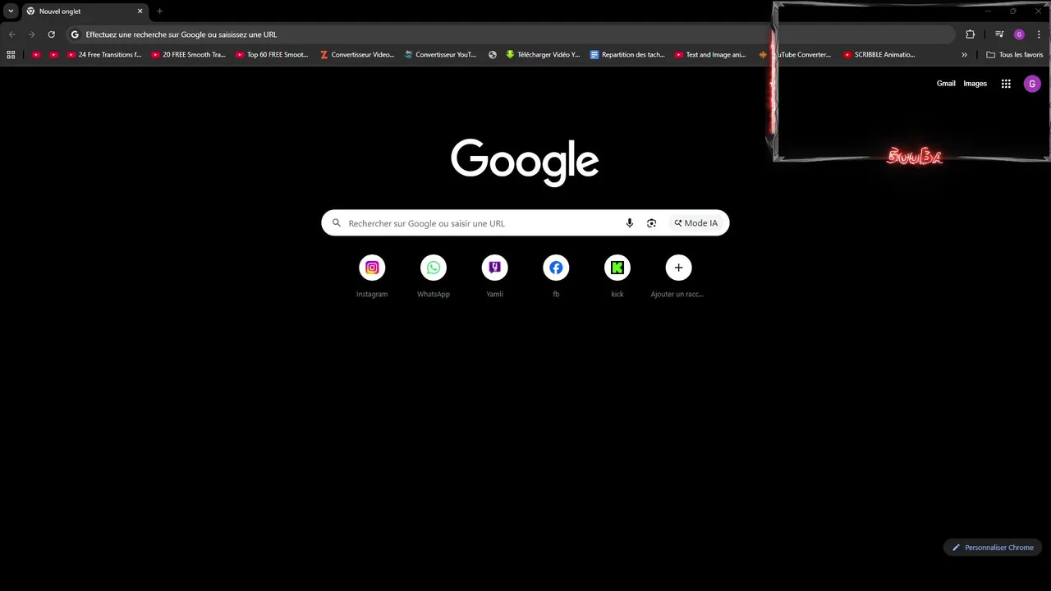Image resolution: width=1051 pixels, height=591 pixels.
Task: Open '24 Free Transitions f...' bookmark
Action: coord(104,55)
